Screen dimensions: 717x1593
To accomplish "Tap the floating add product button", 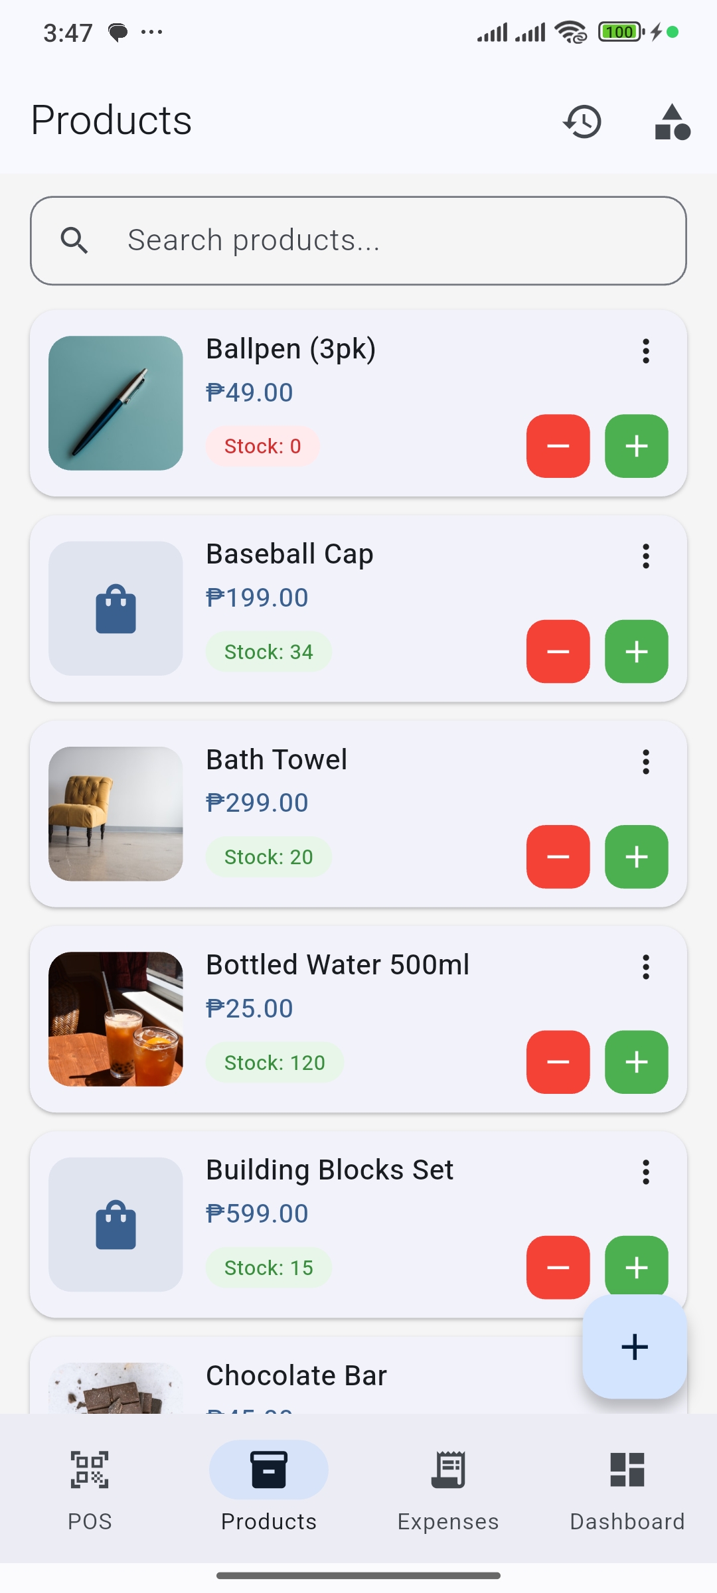I will 634,1347.
